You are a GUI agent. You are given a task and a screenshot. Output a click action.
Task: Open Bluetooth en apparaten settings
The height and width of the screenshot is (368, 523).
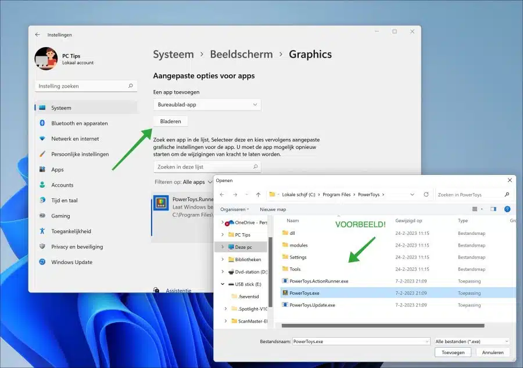[x=86, y=123]
